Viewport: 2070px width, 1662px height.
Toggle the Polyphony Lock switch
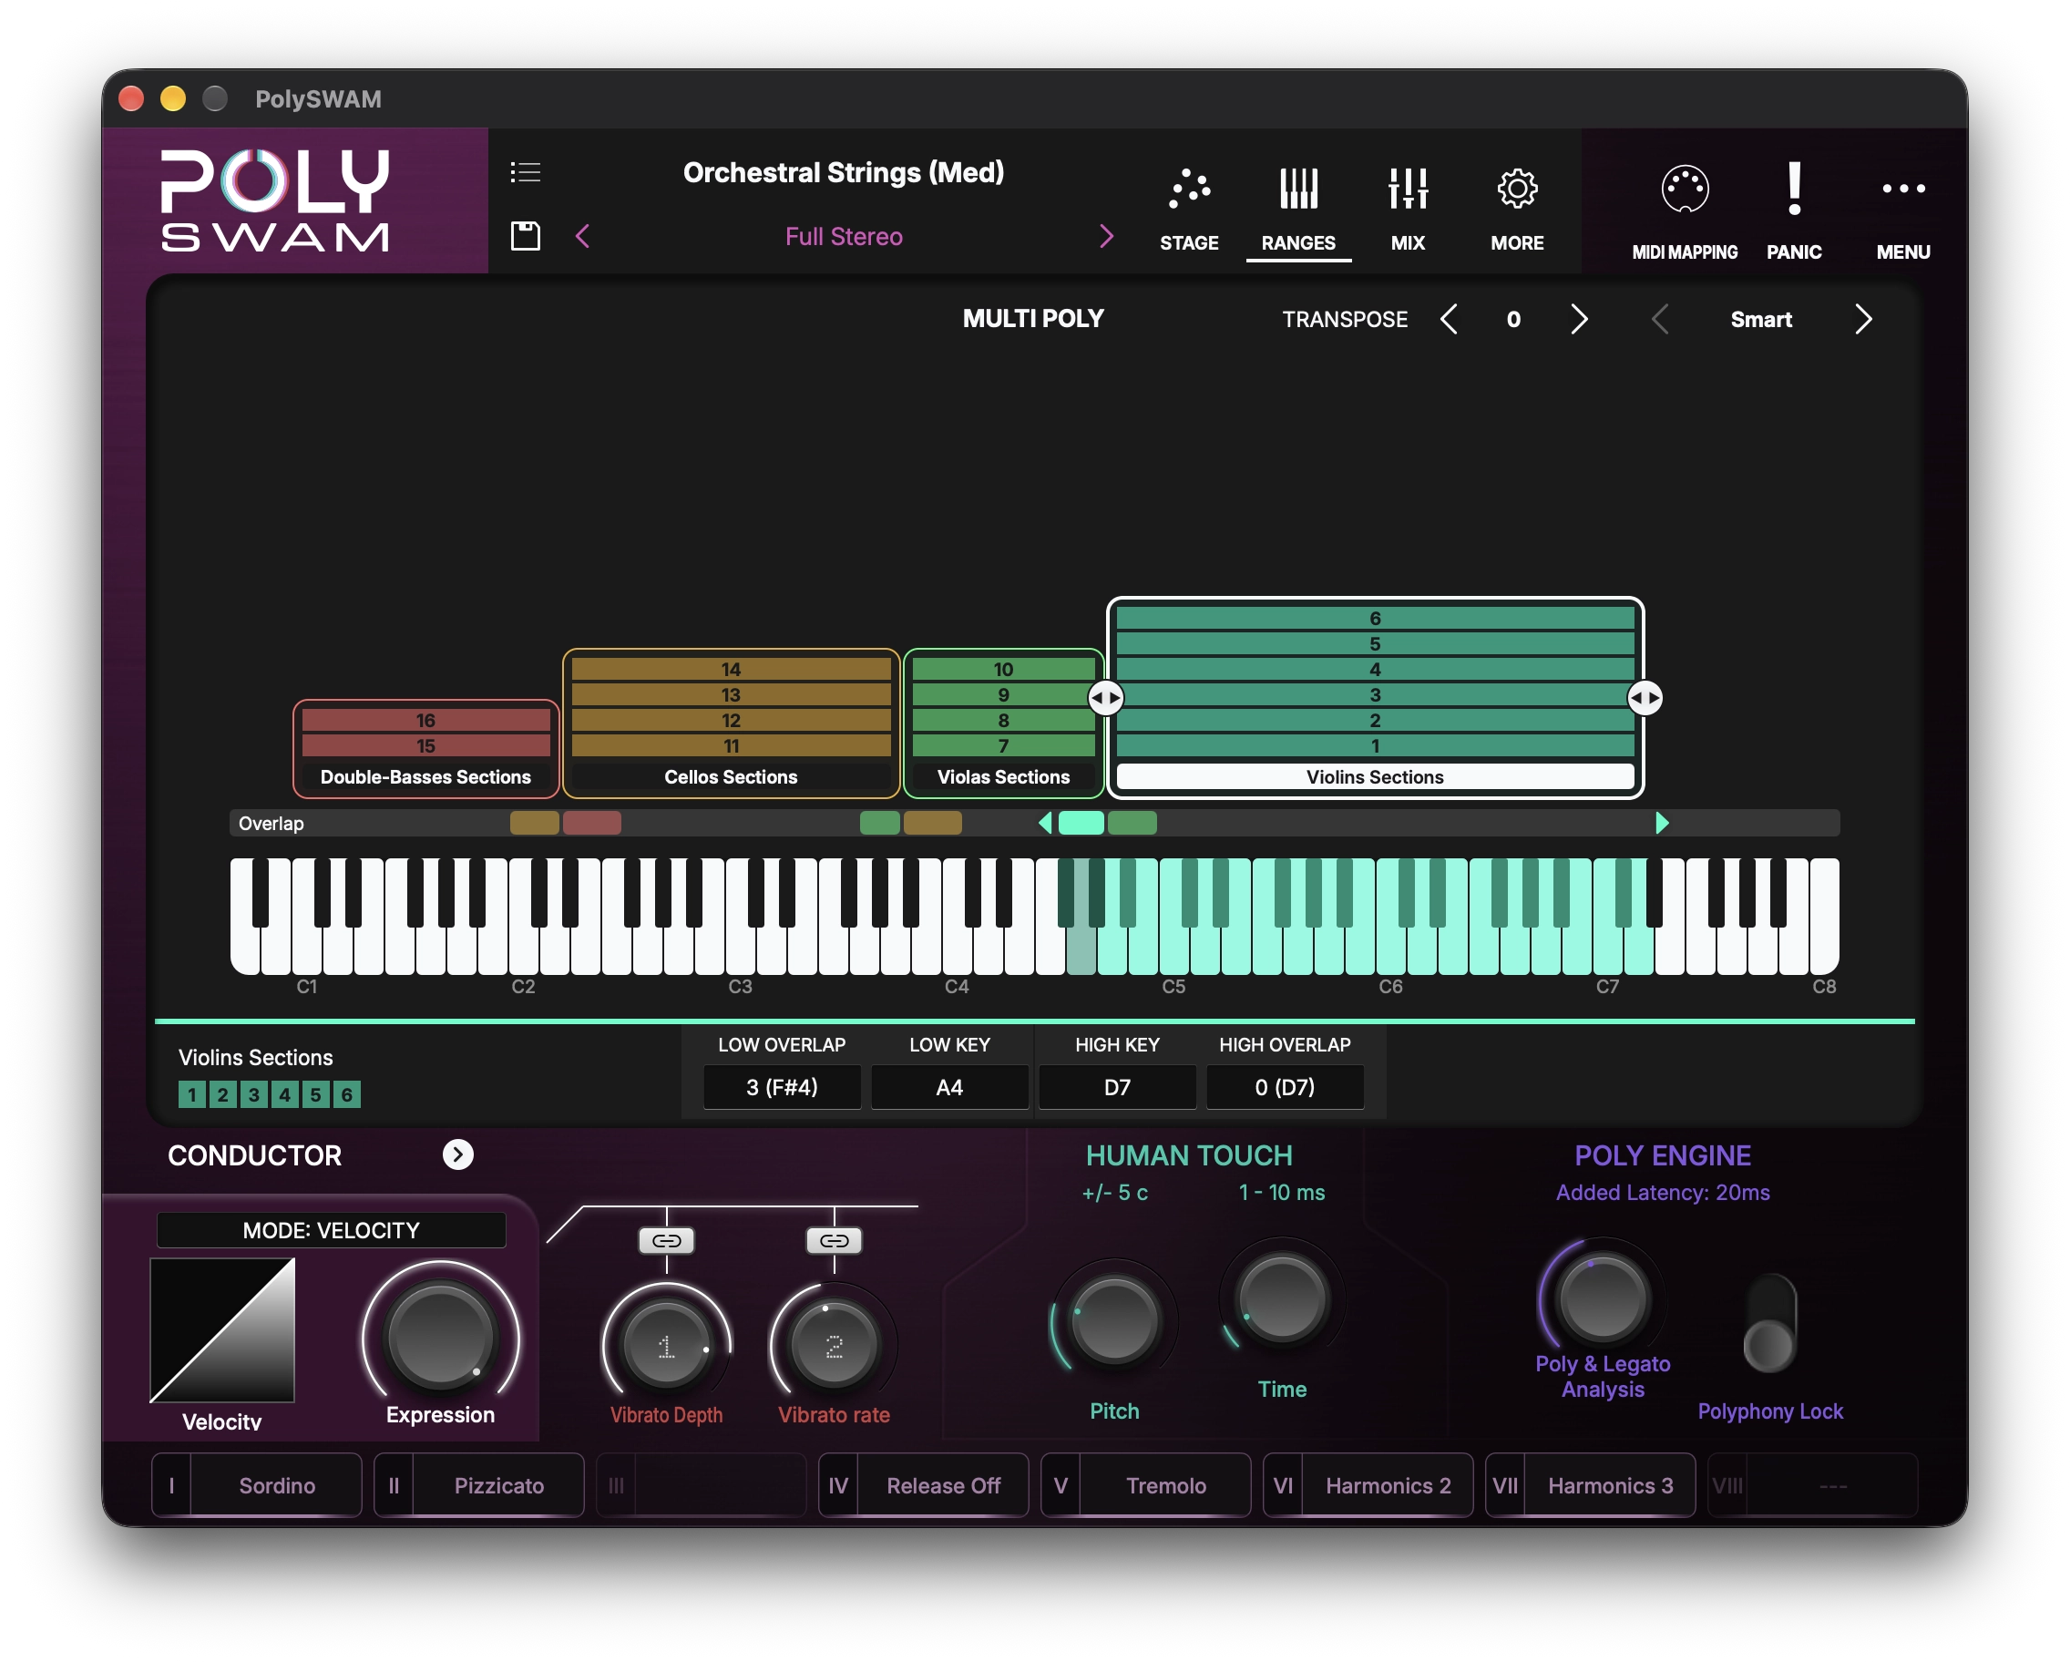(1769, 1325)
